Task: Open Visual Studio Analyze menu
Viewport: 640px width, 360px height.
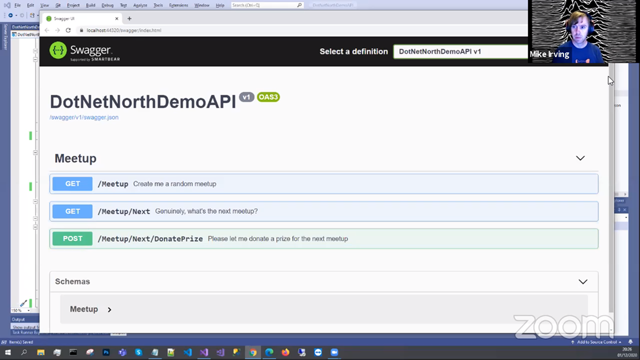Action: point(140,5)
